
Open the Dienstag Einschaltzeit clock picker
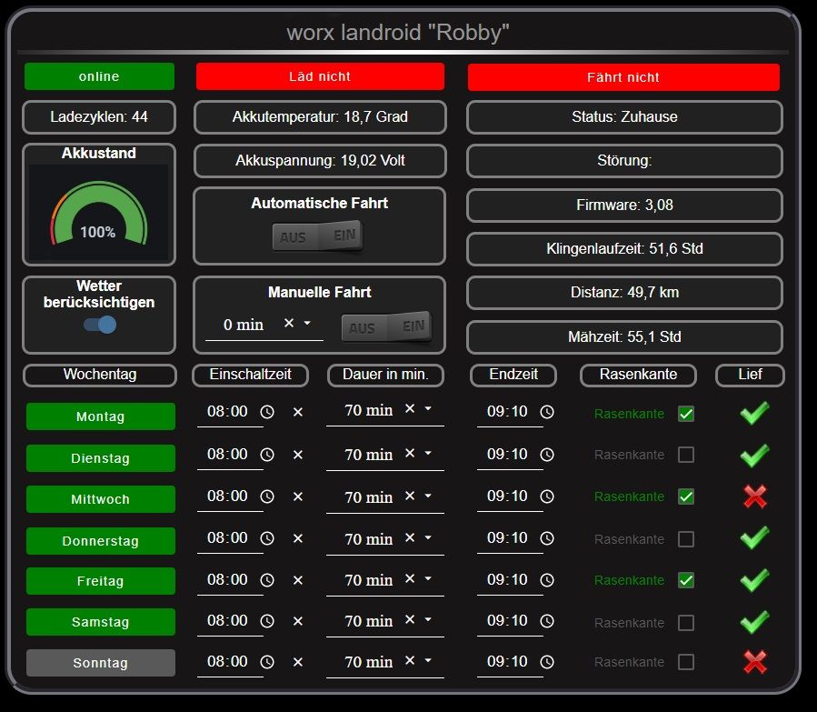click(267, 455)
